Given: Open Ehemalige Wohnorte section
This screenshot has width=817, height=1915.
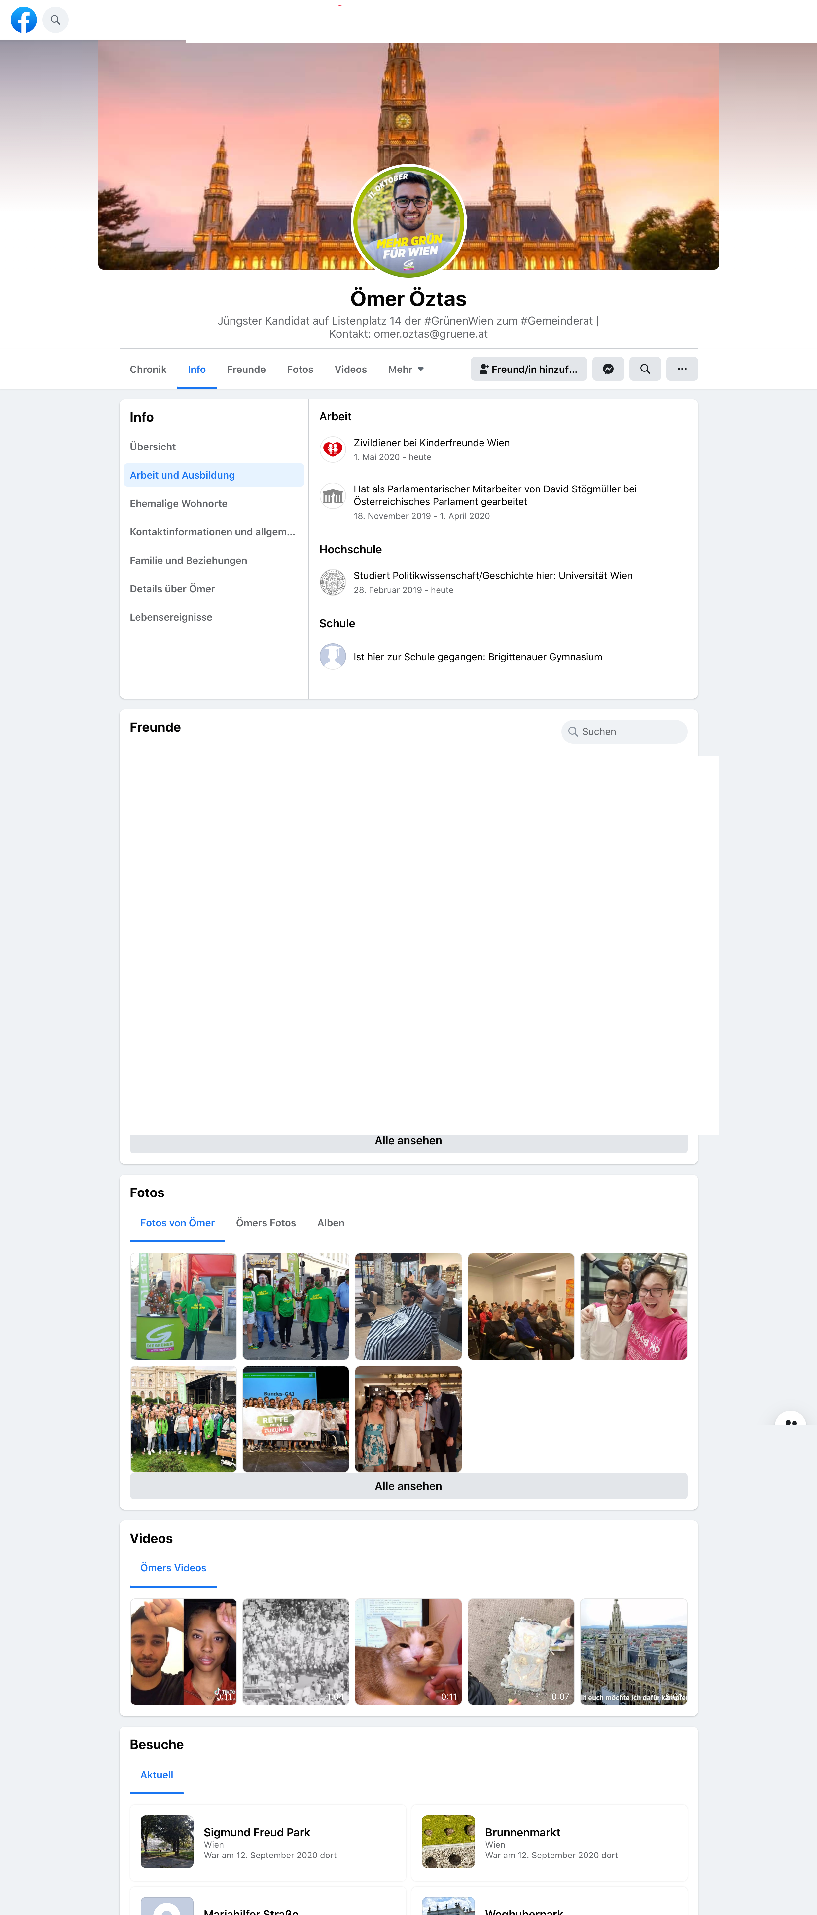Looking at the screenshot, I should [214, 503].
